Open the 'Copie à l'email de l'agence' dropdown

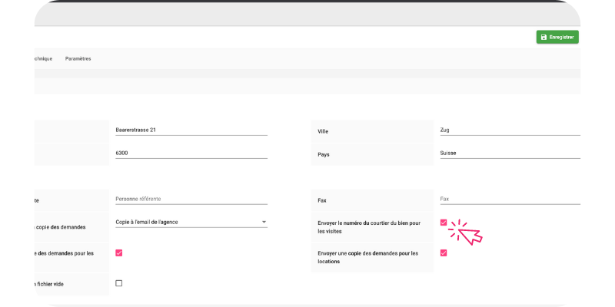click(184, 223)
